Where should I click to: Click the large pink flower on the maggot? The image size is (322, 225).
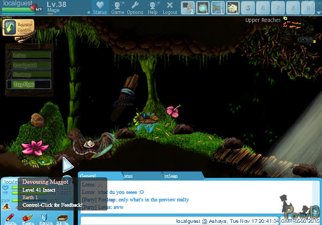pyautogui.click(x=34, y=147)
